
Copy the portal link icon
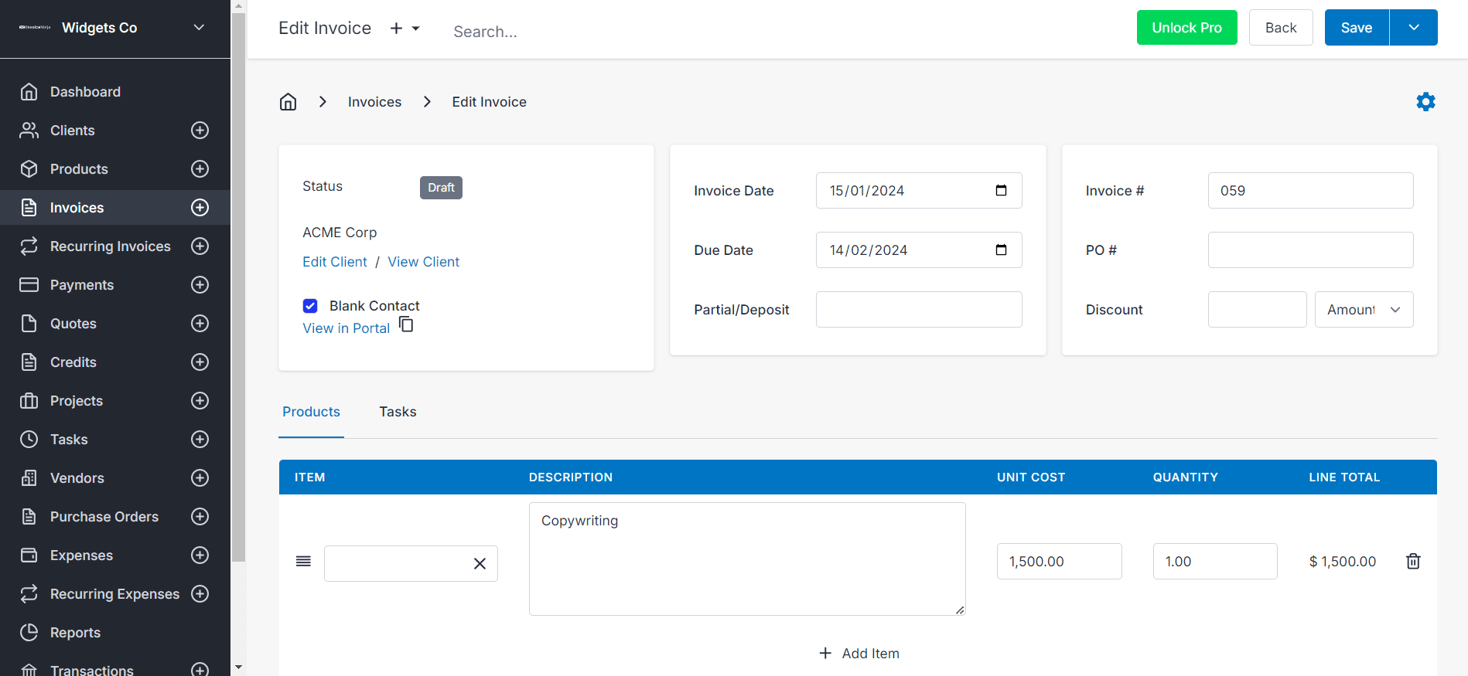click(x=406, y=324)
